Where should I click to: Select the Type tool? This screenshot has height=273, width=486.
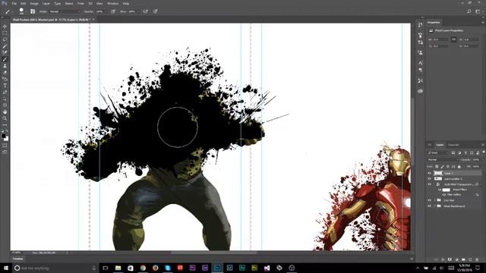point(5,86)
